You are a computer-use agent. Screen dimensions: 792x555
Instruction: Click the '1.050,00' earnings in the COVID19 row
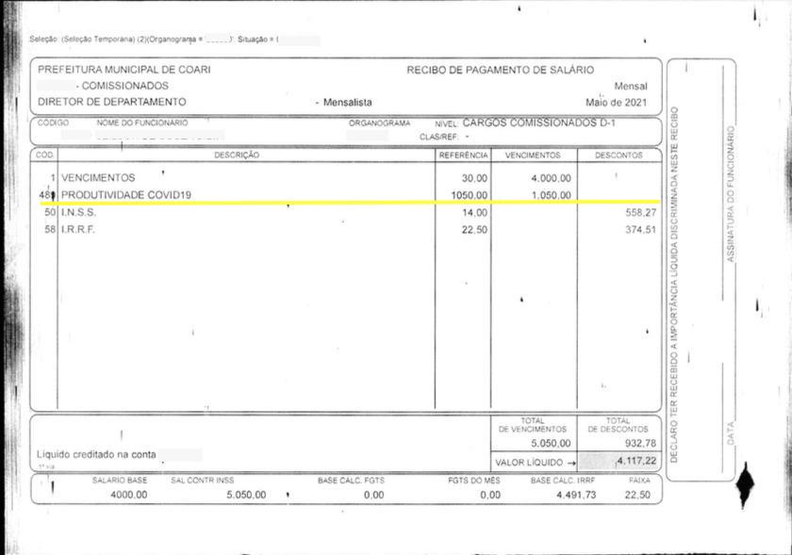point(552,195)
